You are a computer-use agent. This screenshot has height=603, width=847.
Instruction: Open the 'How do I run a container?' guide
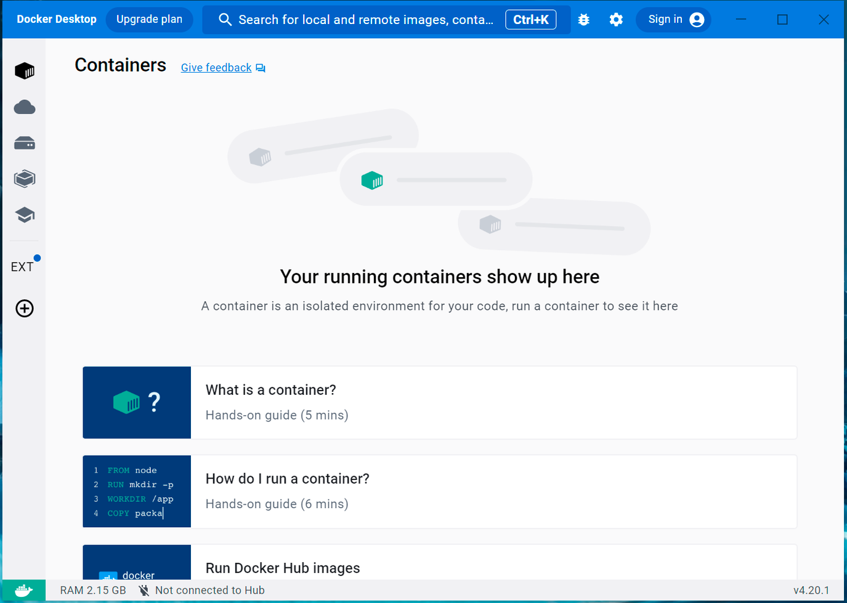coord(440,492)
